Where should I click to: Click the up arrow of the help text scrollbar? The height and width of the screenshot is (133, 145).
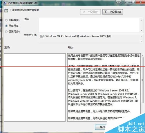point(142,55)
